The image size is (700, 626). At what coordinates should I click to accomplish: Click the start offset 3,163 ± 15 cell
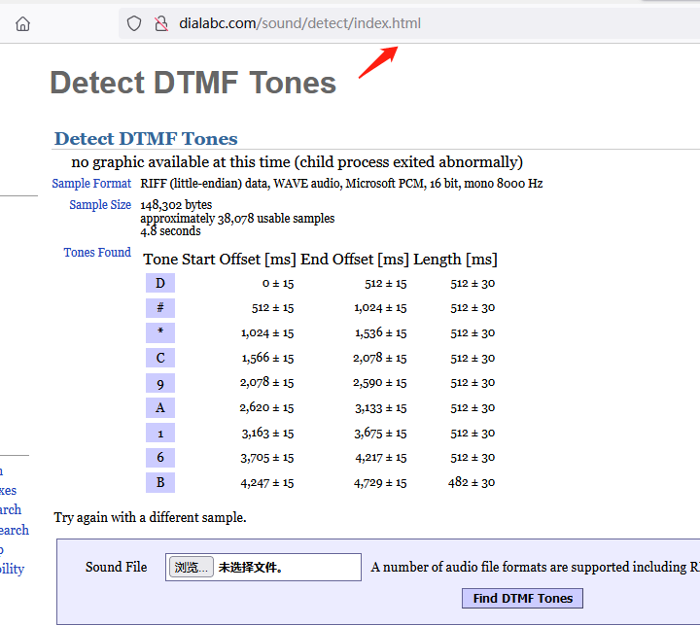click(x=268, y=434)
